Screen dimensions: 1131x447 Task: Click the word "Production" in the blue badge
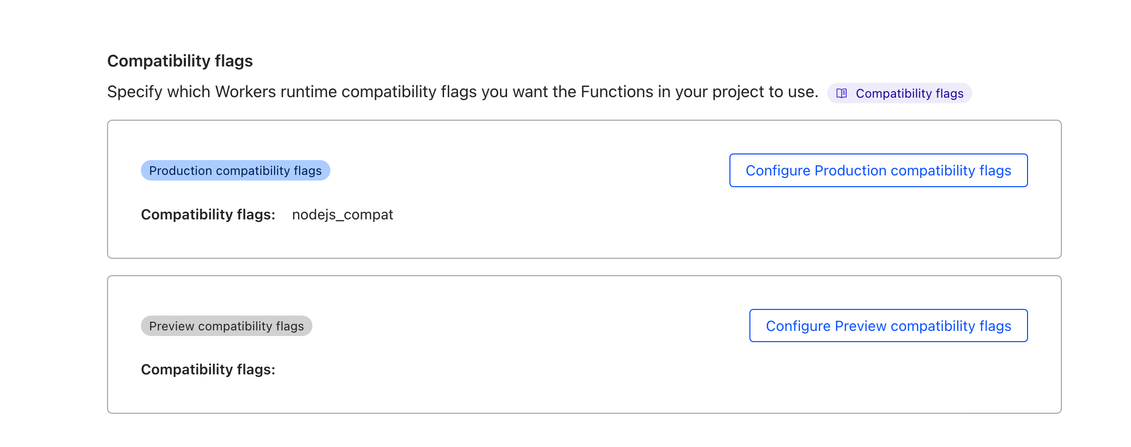[x=180, y=171]
